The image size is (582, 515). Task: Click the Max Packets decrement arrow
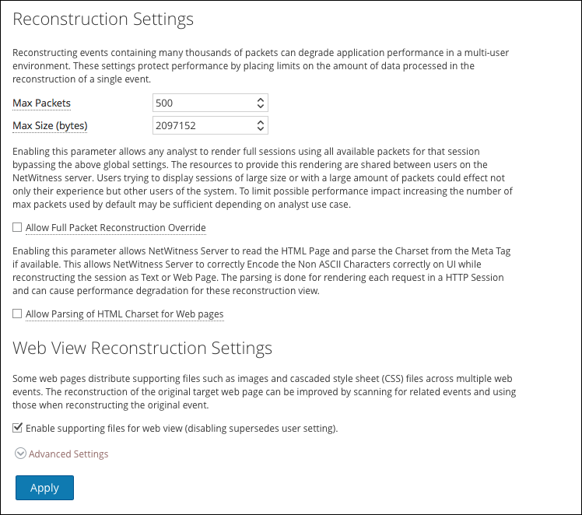click(x=260, y=107)
